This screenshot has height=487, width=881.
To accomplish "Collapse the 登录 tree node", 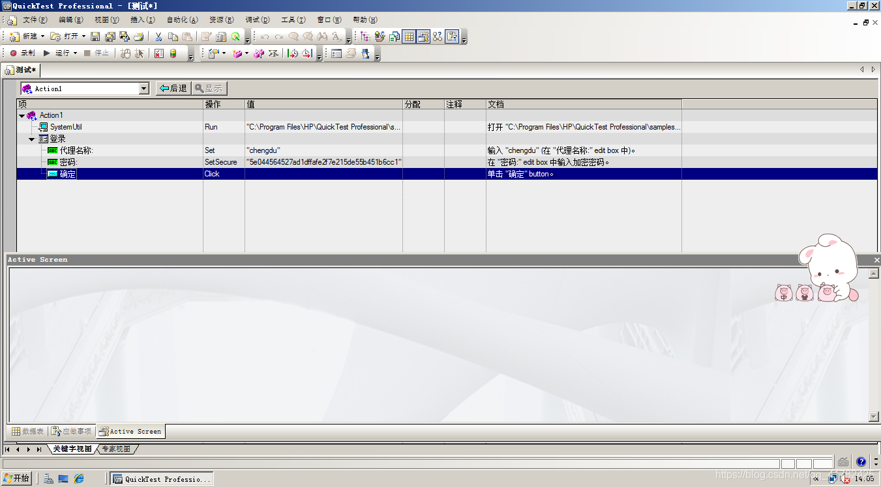I will click(x=31, y=139).
